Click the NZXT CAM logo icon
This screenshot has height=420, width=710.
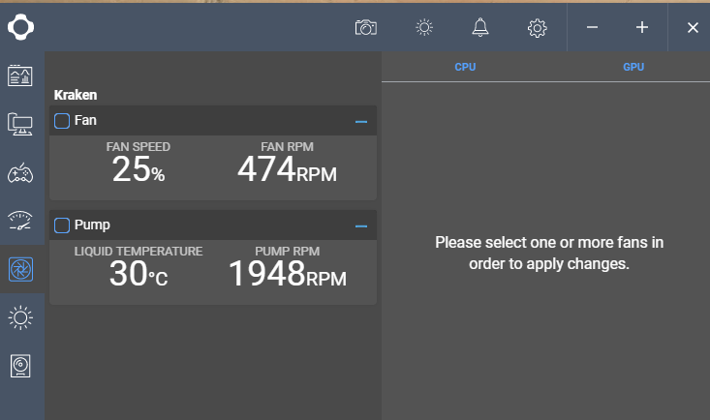(21, 27)
